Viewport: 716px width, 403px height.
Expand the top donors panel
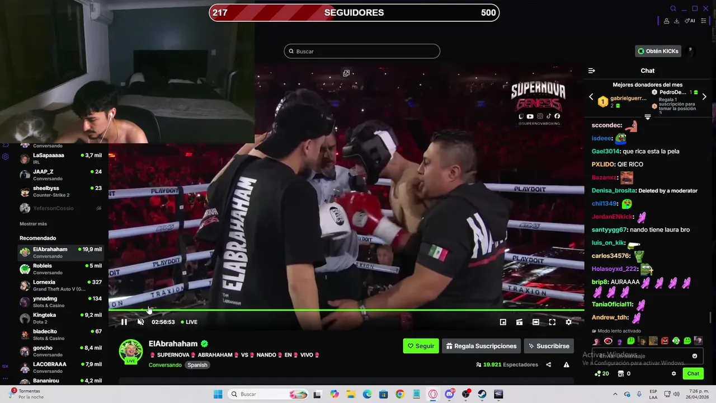click(648, 117)
